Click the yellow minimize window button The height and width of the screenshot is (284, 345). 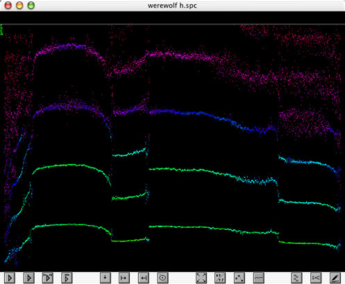click(x=19, y=6)
